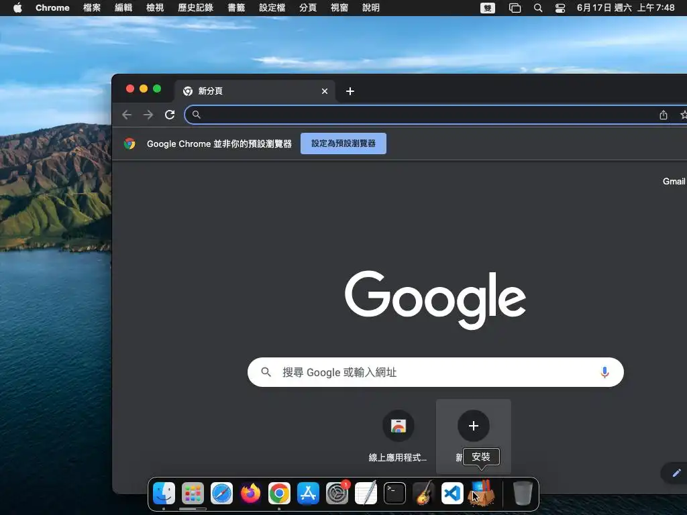Open Terminal from the dock
Image resolution: width=687 pixels, height=515 pixels.
click(394, 494)
